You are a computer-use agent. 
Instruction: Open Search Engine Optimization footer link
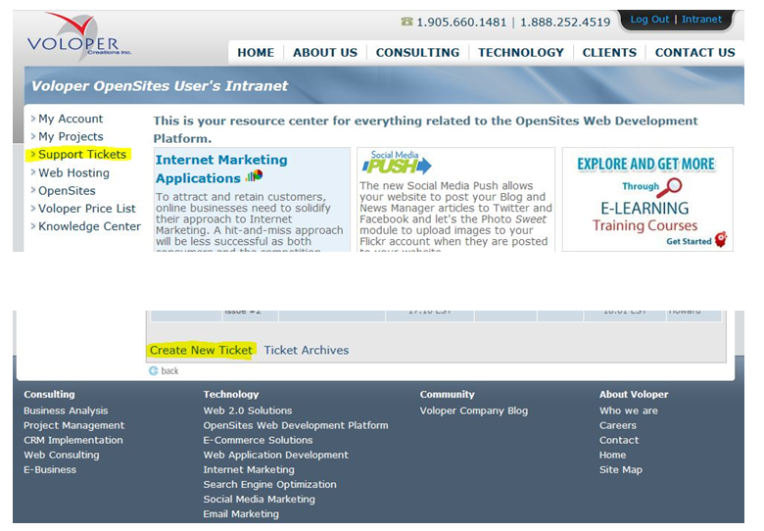[x=270, y=485]
